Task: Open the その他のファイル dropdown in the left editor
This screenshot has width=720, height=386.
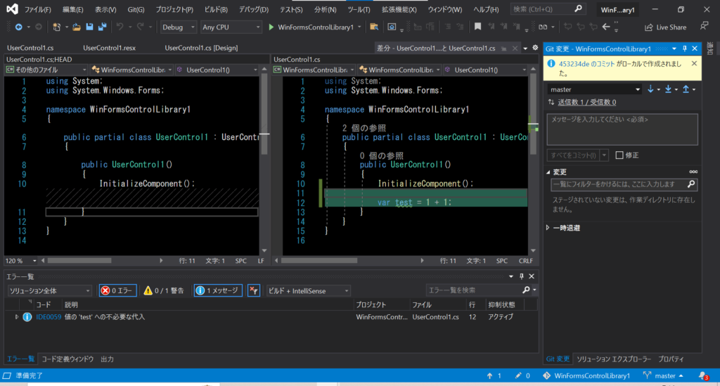Action: click(x=46, y=70)
